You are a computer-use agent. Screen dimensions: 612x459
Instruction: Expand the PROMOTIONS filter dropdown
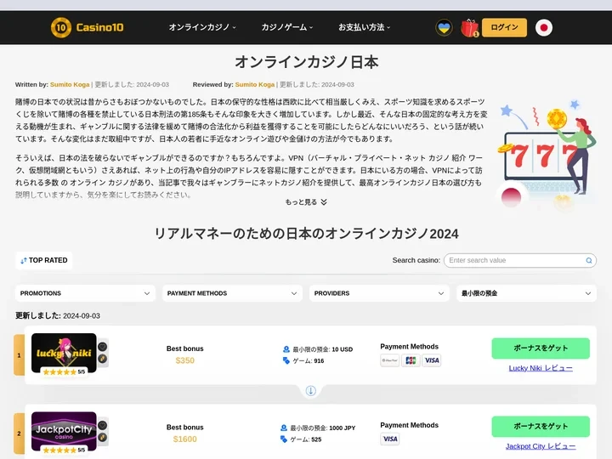tap(85, 293)
